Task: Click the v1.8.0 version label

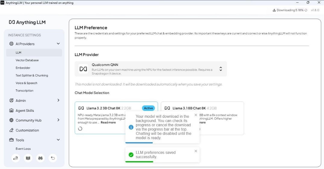Action: pos(315,10)
